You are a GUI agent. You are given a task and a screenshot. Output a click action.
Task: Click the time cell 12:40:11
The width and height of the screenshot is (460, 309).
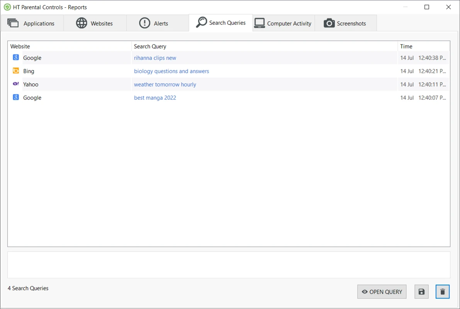pos(423,85)
